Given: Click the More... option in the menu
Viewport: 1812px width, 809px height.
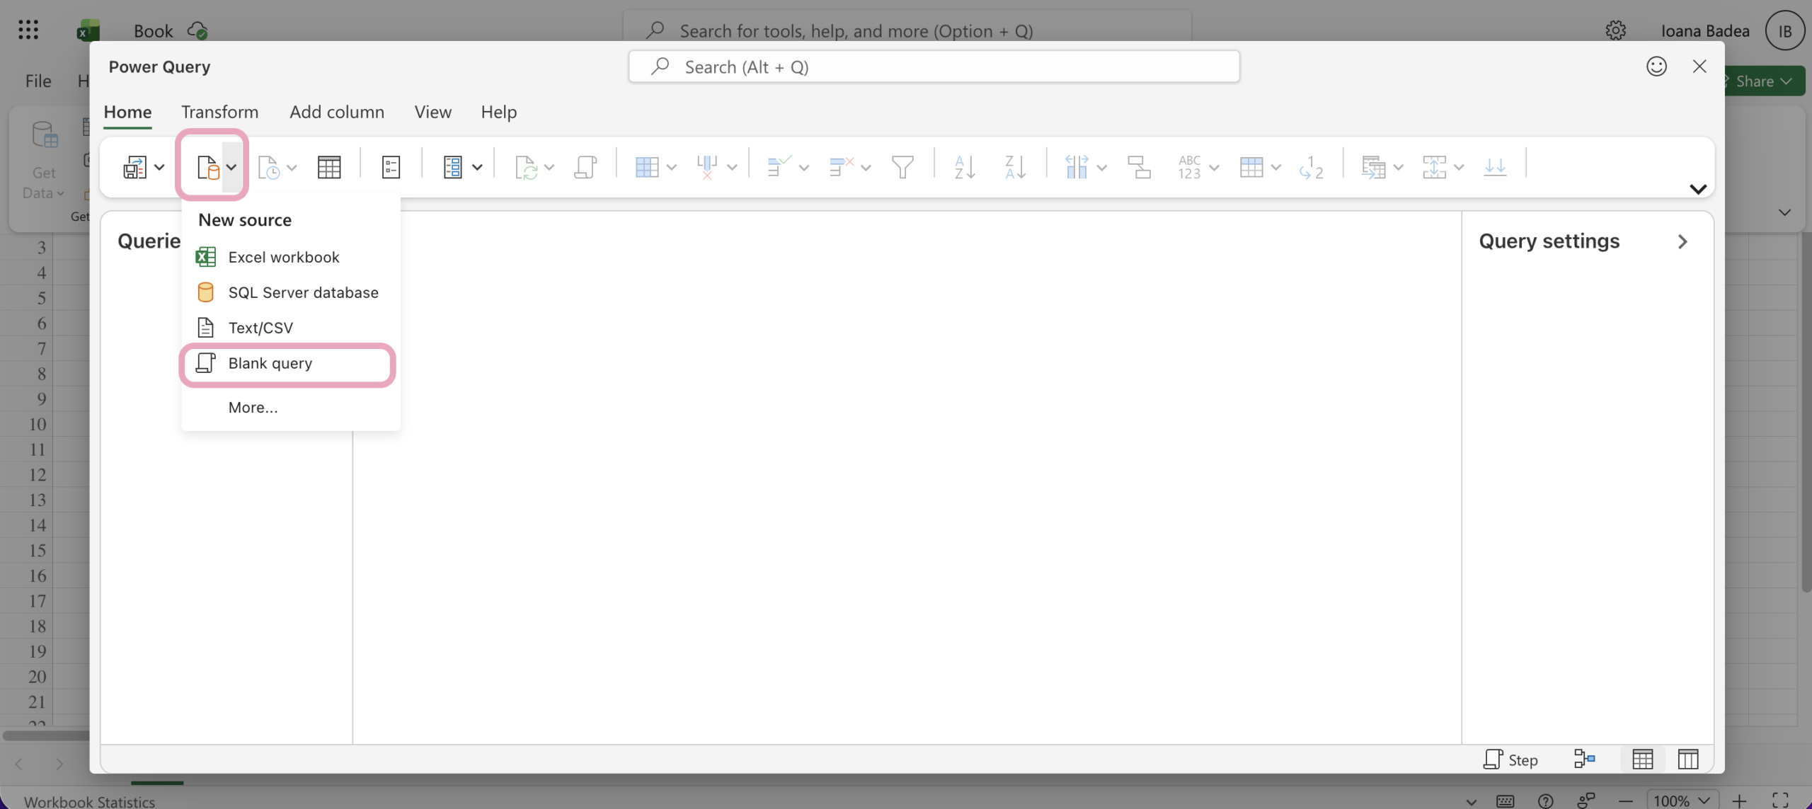Looking at the screenshot, I should (253, 408).
